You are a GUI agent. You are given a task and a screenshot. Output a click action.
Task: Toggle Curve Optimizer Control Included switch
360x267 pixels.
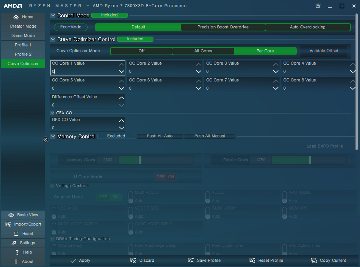tap(135, 39)
